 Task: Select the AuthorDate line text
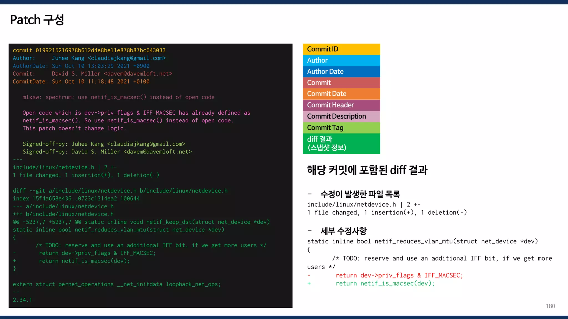(81, 66)
